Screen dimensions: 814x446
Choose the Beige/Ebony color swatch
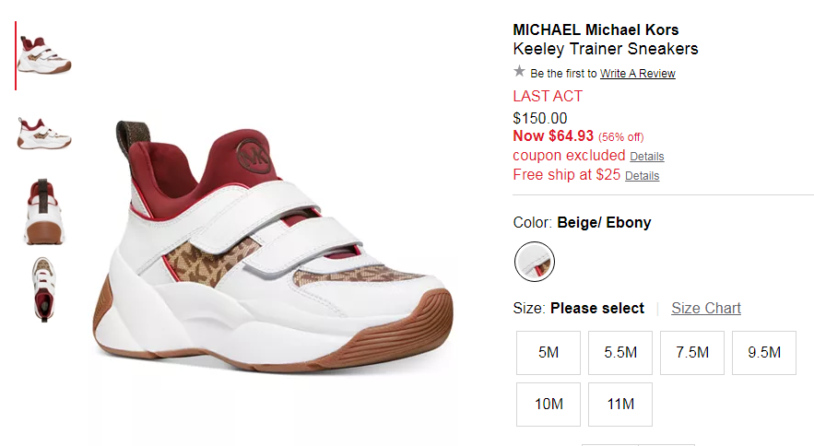point(534,262)
